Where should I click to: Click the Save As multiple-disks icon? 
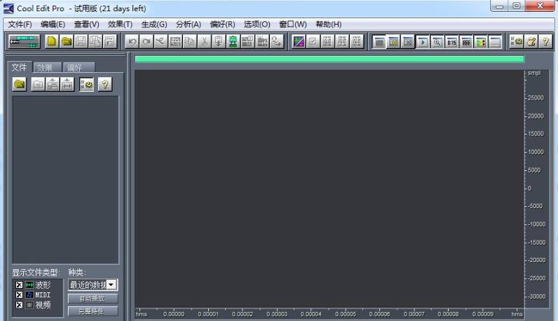tap(95, 41)
